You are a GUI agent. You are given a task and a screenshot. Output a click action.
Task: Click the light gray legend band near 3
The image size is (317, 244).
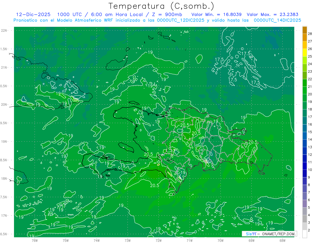click(305, 226)
